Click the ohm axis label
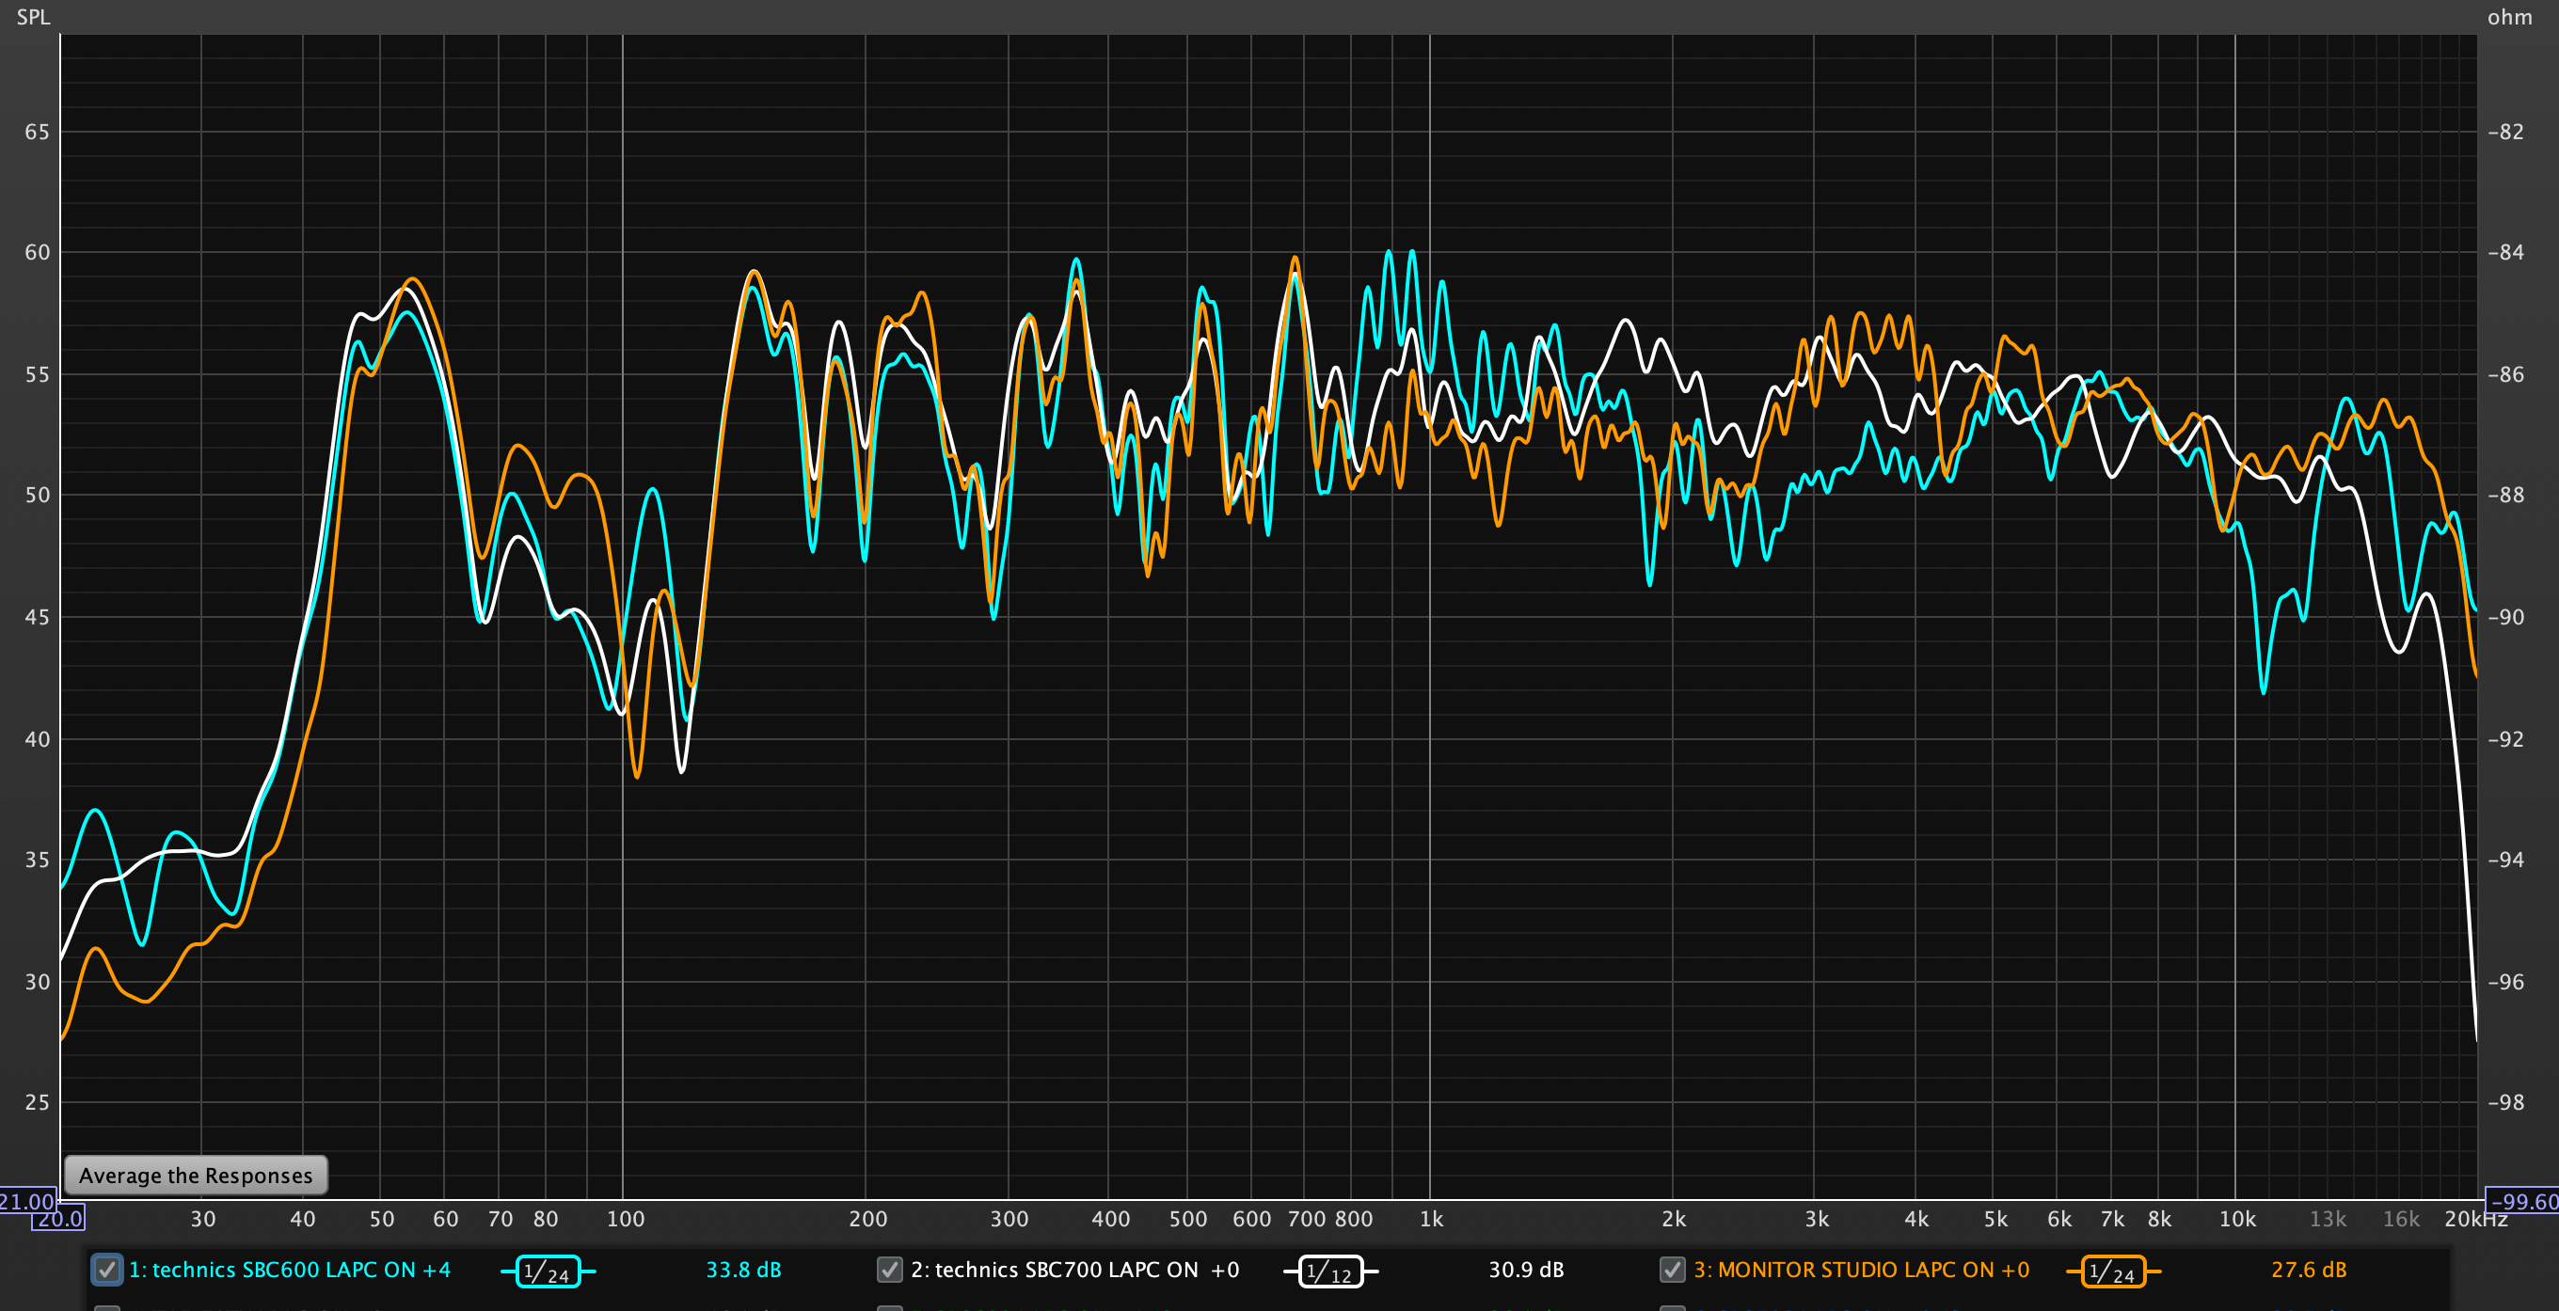This screenshot has height=1311, width=2559. 2509,17
